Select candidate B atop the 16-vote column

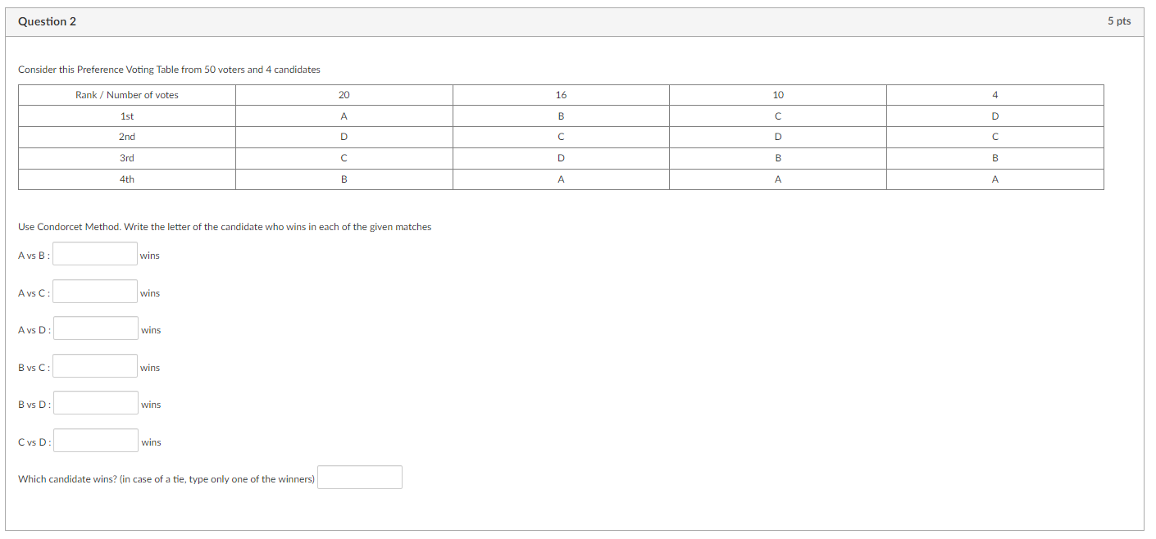point(560,115)
